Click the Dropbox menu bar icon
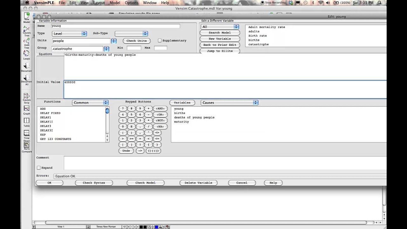The width and height of the screenshot is (407, 229). 291,3
